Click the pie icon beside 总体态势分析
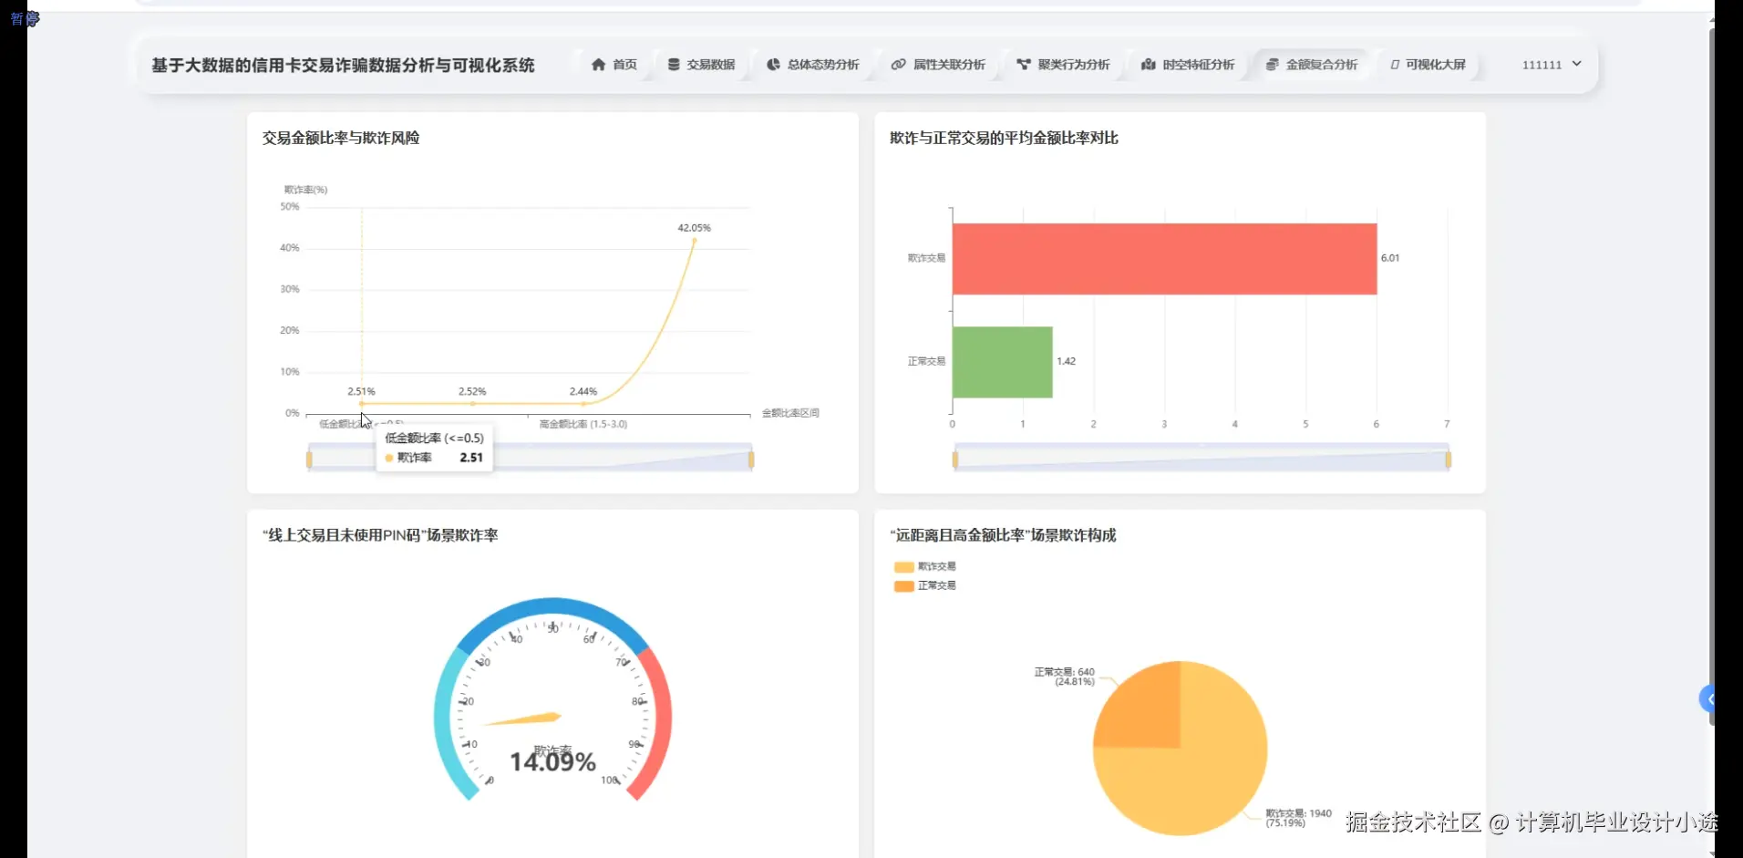Viewport: 1743px width, 858px height. click(x=773, y=65)
